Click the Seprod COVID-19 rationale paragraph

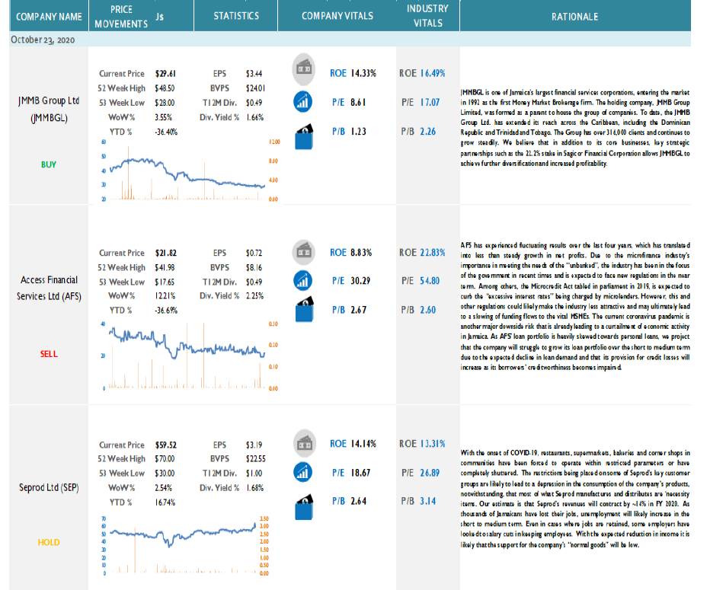pos(575,499)
